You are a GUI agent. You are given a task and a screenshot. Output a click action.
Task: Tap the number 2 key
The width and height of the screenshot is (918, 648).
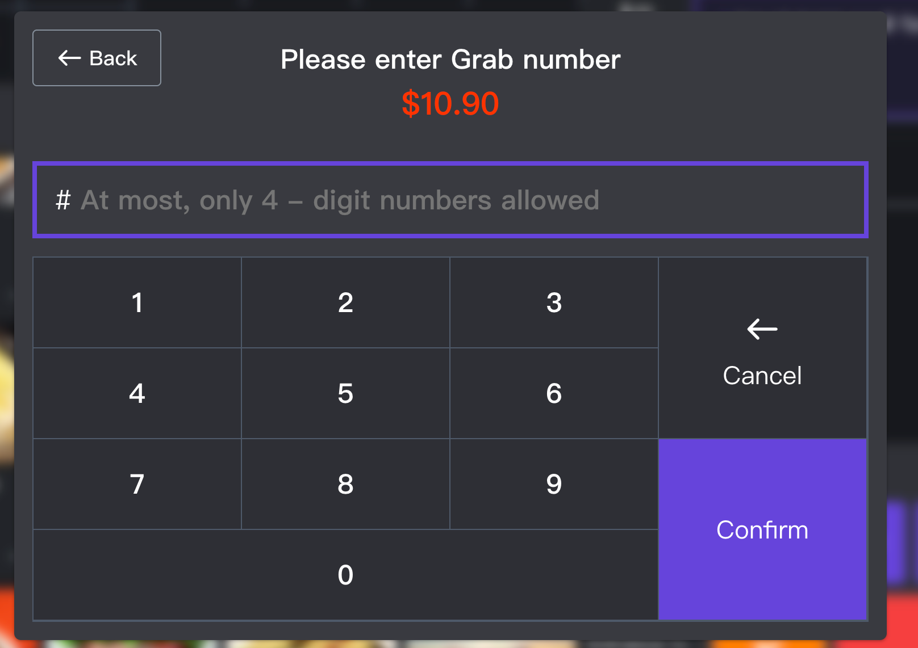(345, 302)
